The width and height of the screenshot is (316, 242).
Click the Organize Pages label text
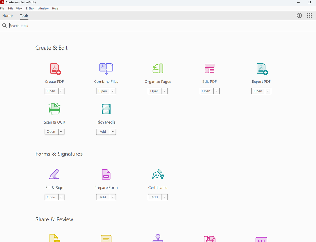pyautogui.click(x=158, y=82)
